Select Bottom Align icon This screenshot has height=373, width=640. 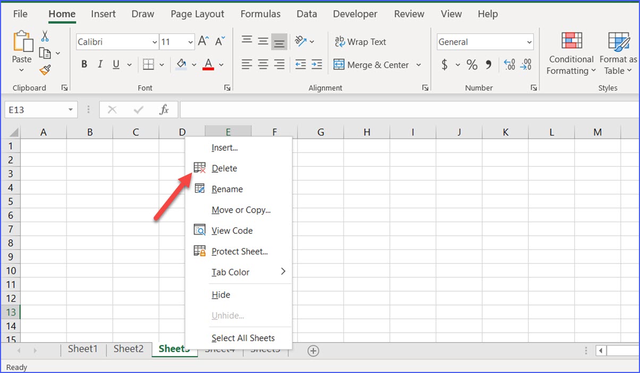point(279,41)
